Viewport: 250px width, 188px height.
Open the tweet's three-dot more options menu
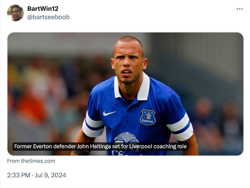click(240, 9)
